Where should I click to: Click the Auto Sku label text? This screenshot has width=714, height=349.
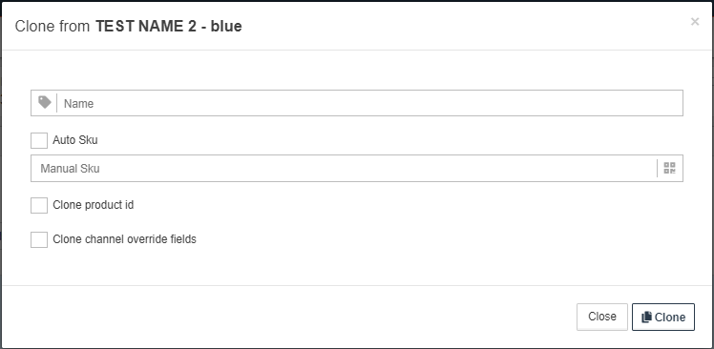(75, 139)
